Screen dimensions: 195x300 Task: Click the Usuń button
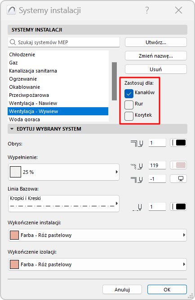(156, 69)
